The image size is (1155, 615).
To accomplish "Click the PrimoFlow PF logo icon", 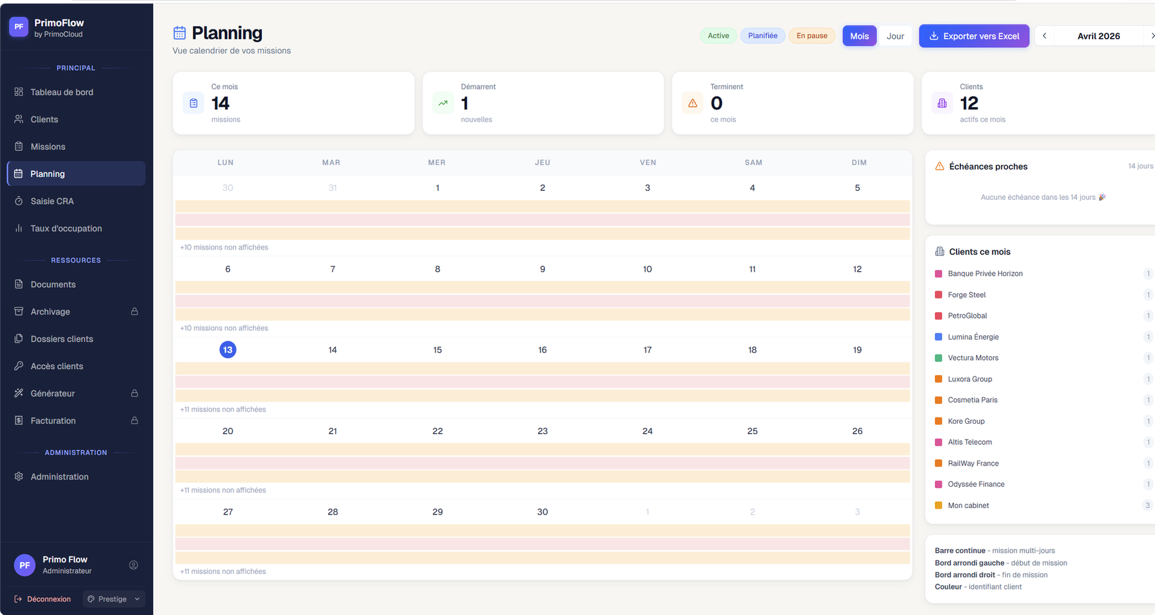I will 18,27.
